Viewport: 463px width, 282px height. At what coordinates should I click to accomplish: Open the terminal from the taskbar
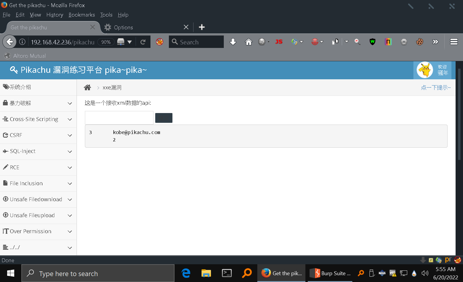coord(227,273)
